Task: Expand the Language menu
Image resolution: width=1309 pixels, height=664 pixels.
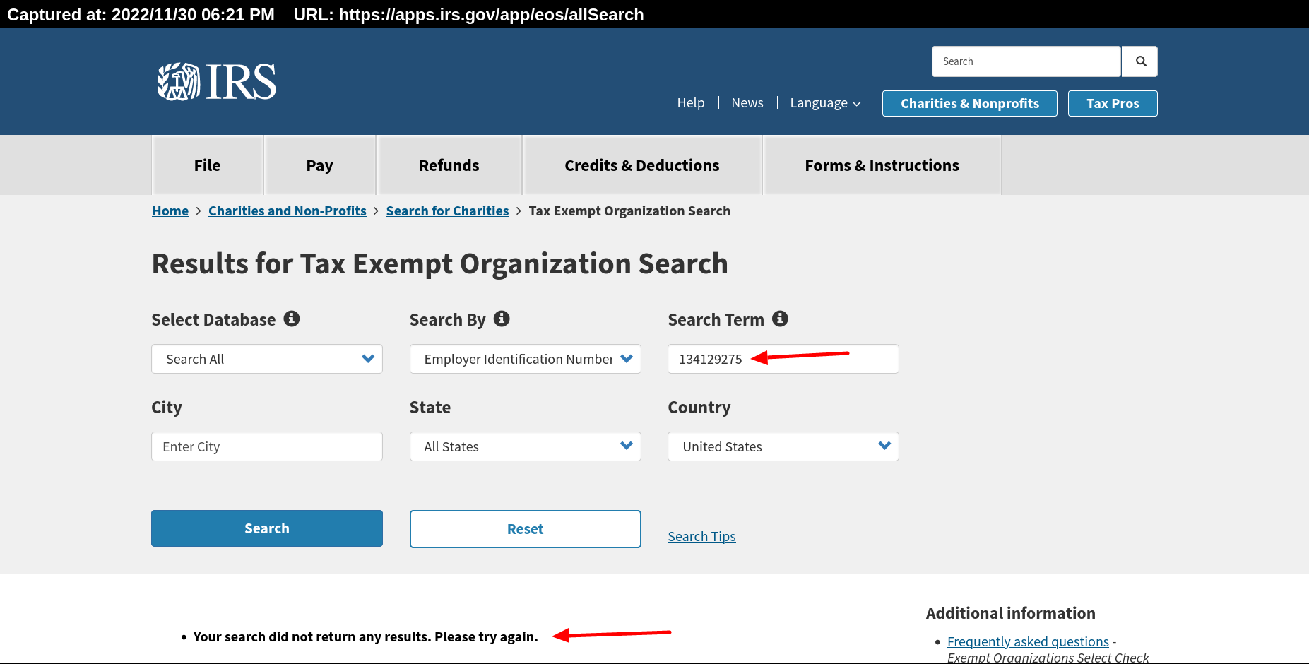Action: pos(825,103)
